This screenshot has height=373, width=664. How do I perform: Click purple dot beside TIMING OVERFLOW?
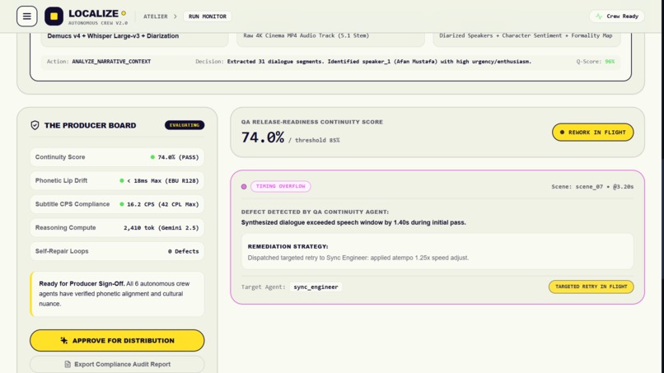pyautogui.click(x=244, y=186)
